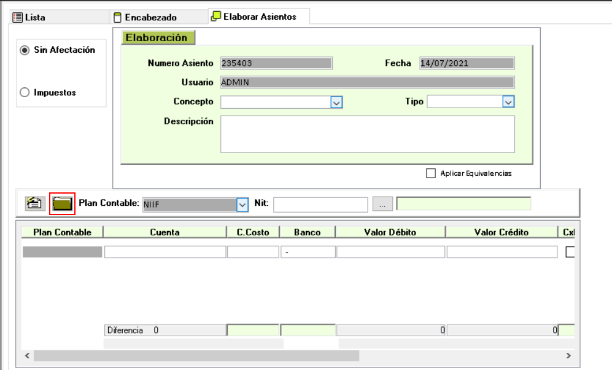
Task: Click the Cuenta cell in the first row
Action: pyautogui.click(x=165, y=251)
